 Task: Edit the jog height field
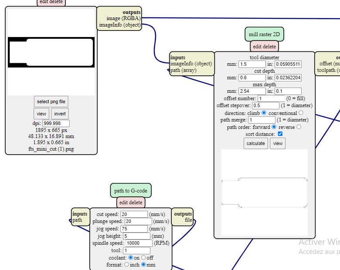[x=136, y=236]
